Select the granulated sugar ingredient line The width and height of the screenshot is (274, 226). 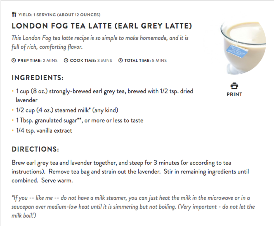80,121
